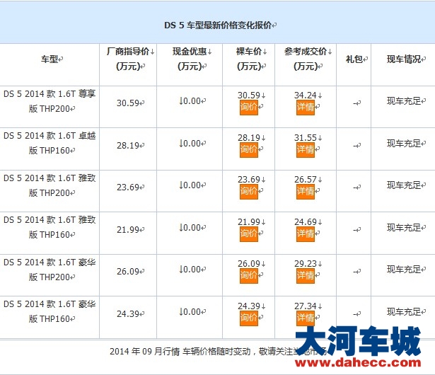The image size is (435, 375).
Task: Click 询价 button under 28.19 price
Action: (x=249, y=149)
